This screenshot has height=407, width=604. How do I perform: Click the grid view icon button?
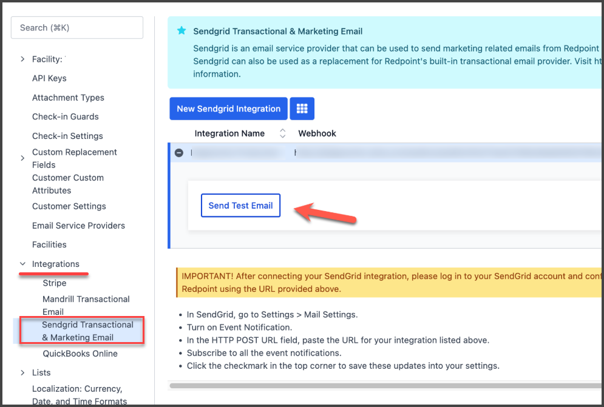pyautogui.click(x=302, y=109)
